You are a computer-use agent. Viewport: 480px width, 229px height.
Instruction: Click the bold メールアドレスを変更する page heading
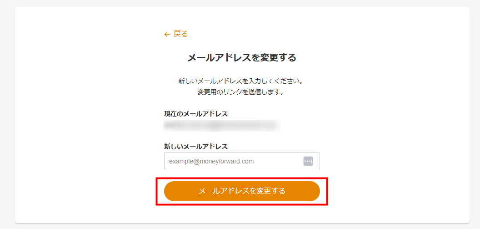click(242, 58)
